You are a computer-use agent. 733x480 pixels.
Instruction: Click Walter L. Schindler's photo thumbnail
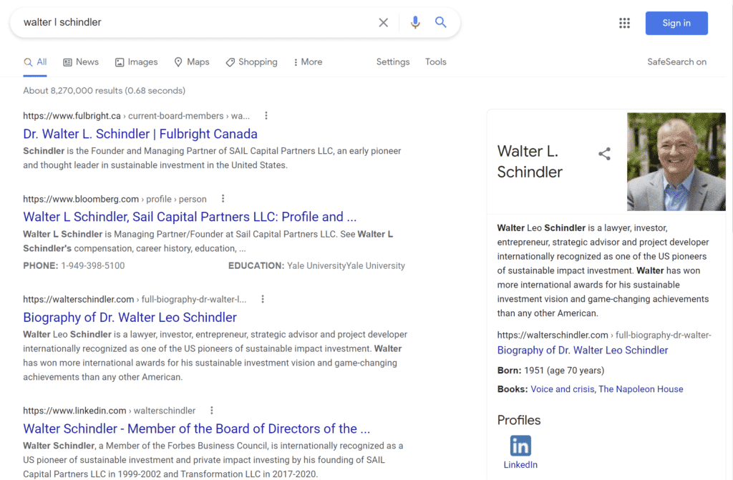coord(676,162)
